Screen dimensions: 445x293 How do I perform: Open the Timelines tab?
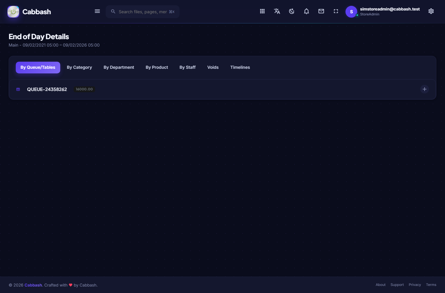(x=240, y=68)
